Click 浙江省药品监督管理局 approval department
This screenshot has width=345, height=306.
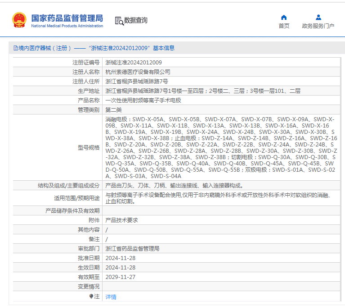tap(132, 249)
